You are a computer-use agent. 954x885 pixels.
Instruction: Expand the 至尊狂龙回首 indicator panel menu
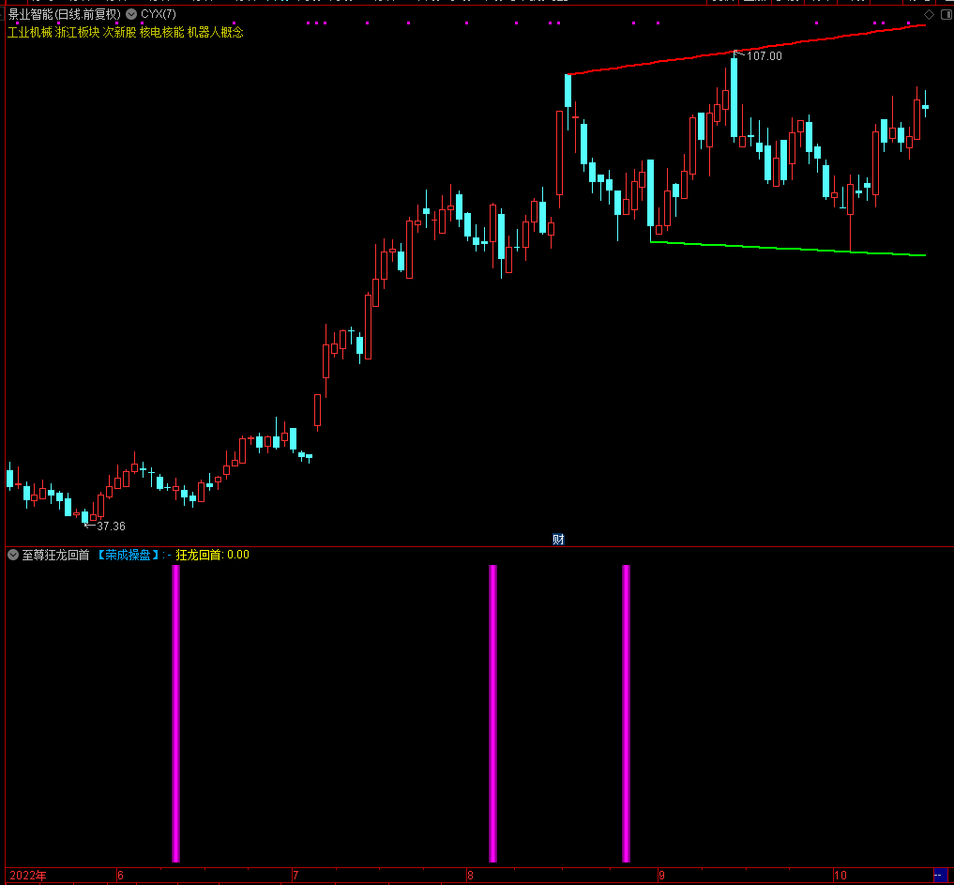[x=13, y=555]
